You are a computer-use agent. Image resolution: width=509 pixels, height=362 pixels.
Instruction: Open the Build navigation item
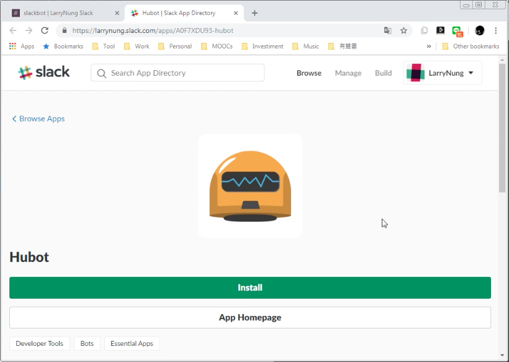click(384, 73)
